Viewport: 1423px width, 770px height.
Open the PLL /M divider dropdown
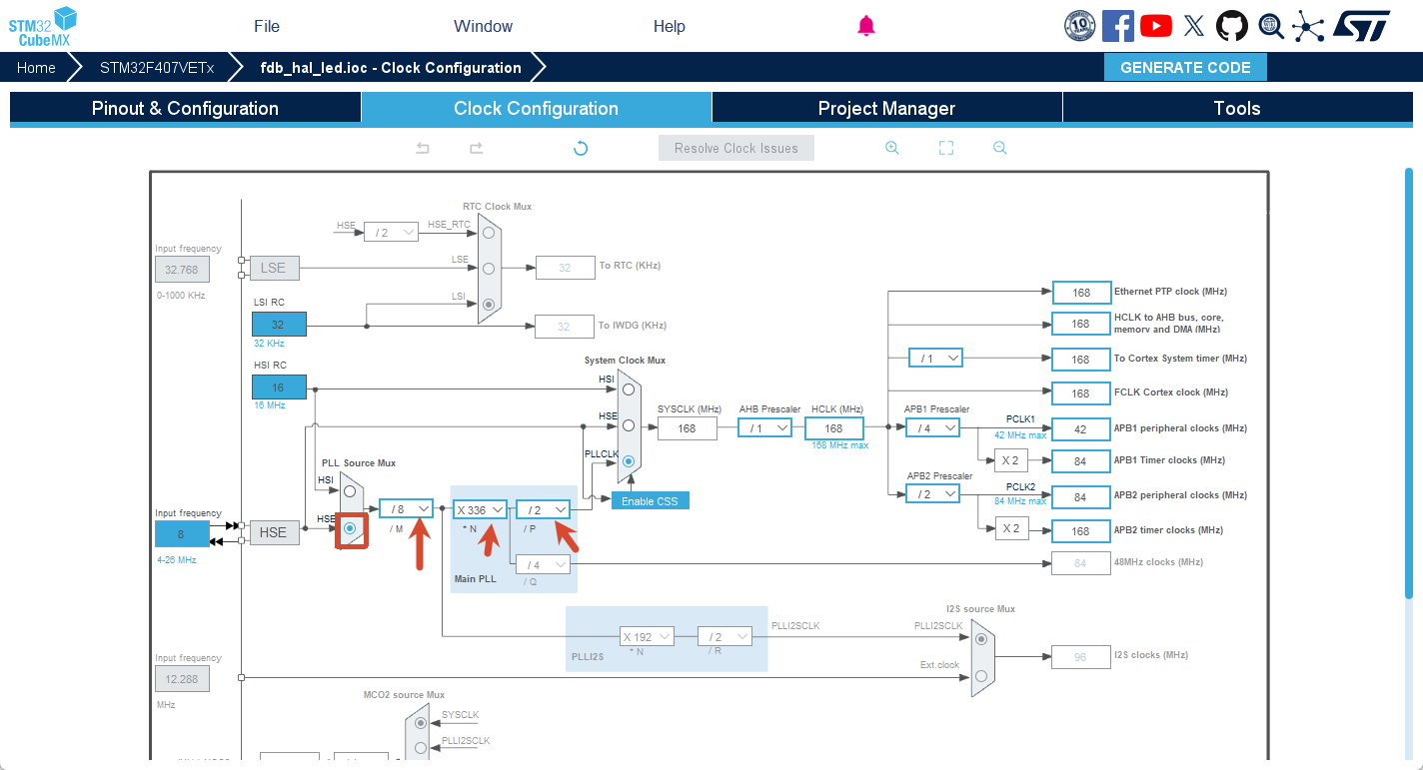point(407,508)
